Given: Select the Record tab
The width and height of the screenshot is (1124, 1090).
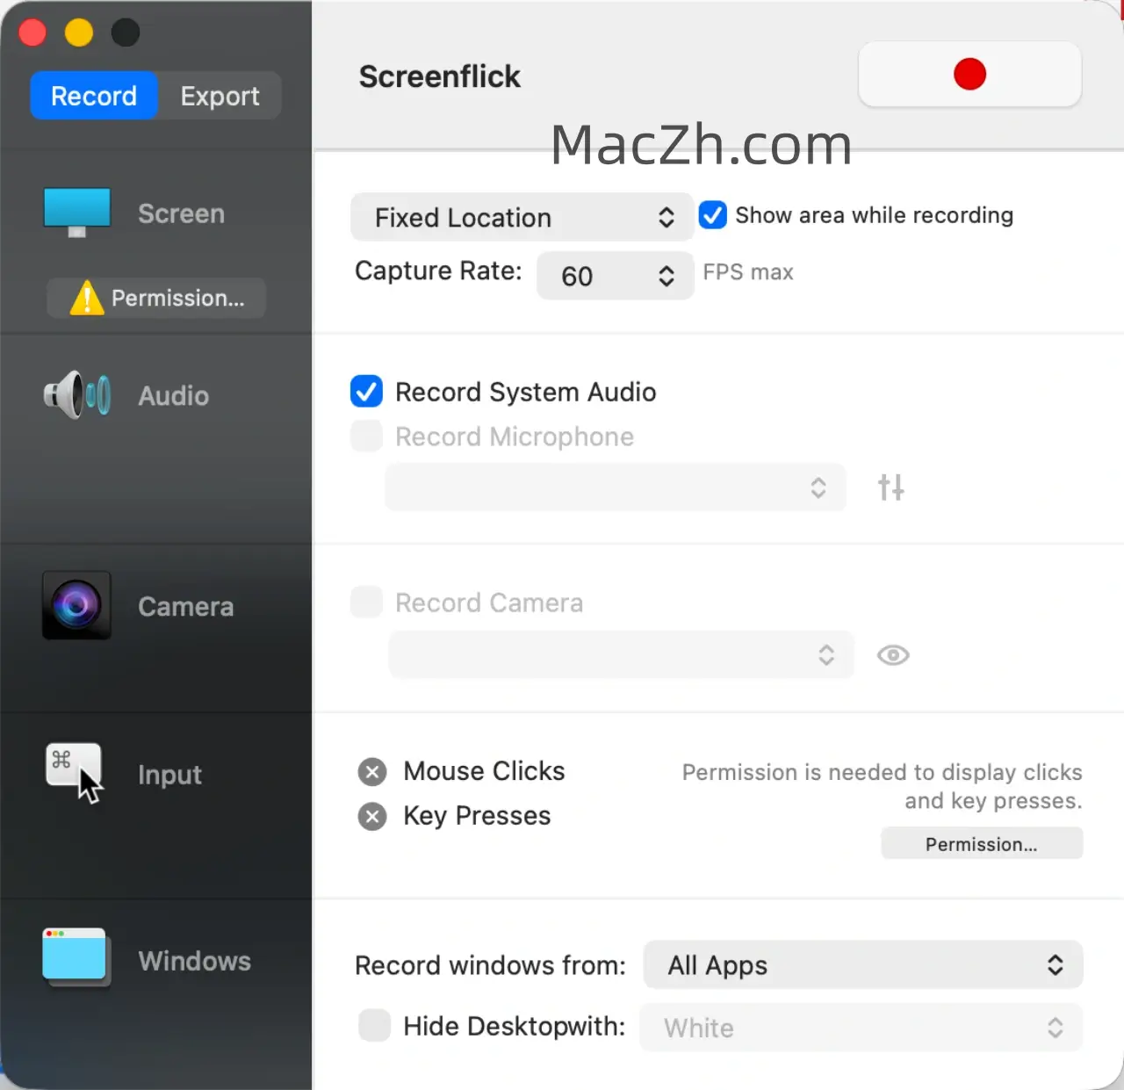Looking at the screenshot, I should coord(94,96).
